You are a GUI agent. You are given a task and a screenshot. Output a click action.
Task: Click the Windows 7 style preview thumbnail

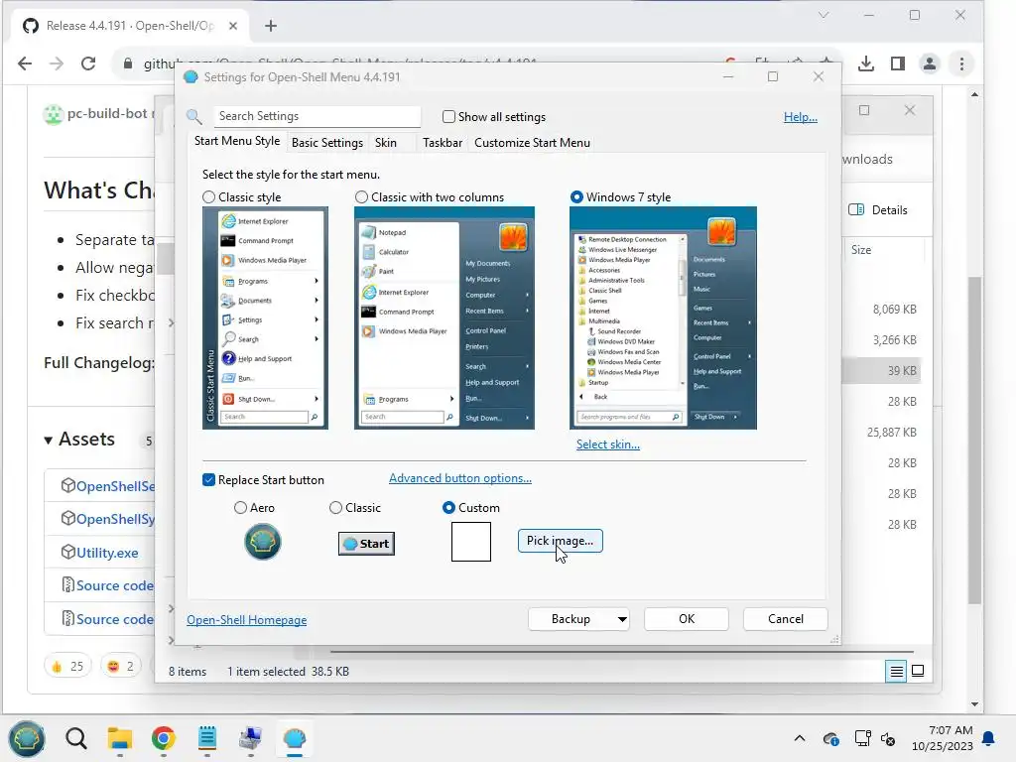663,318
